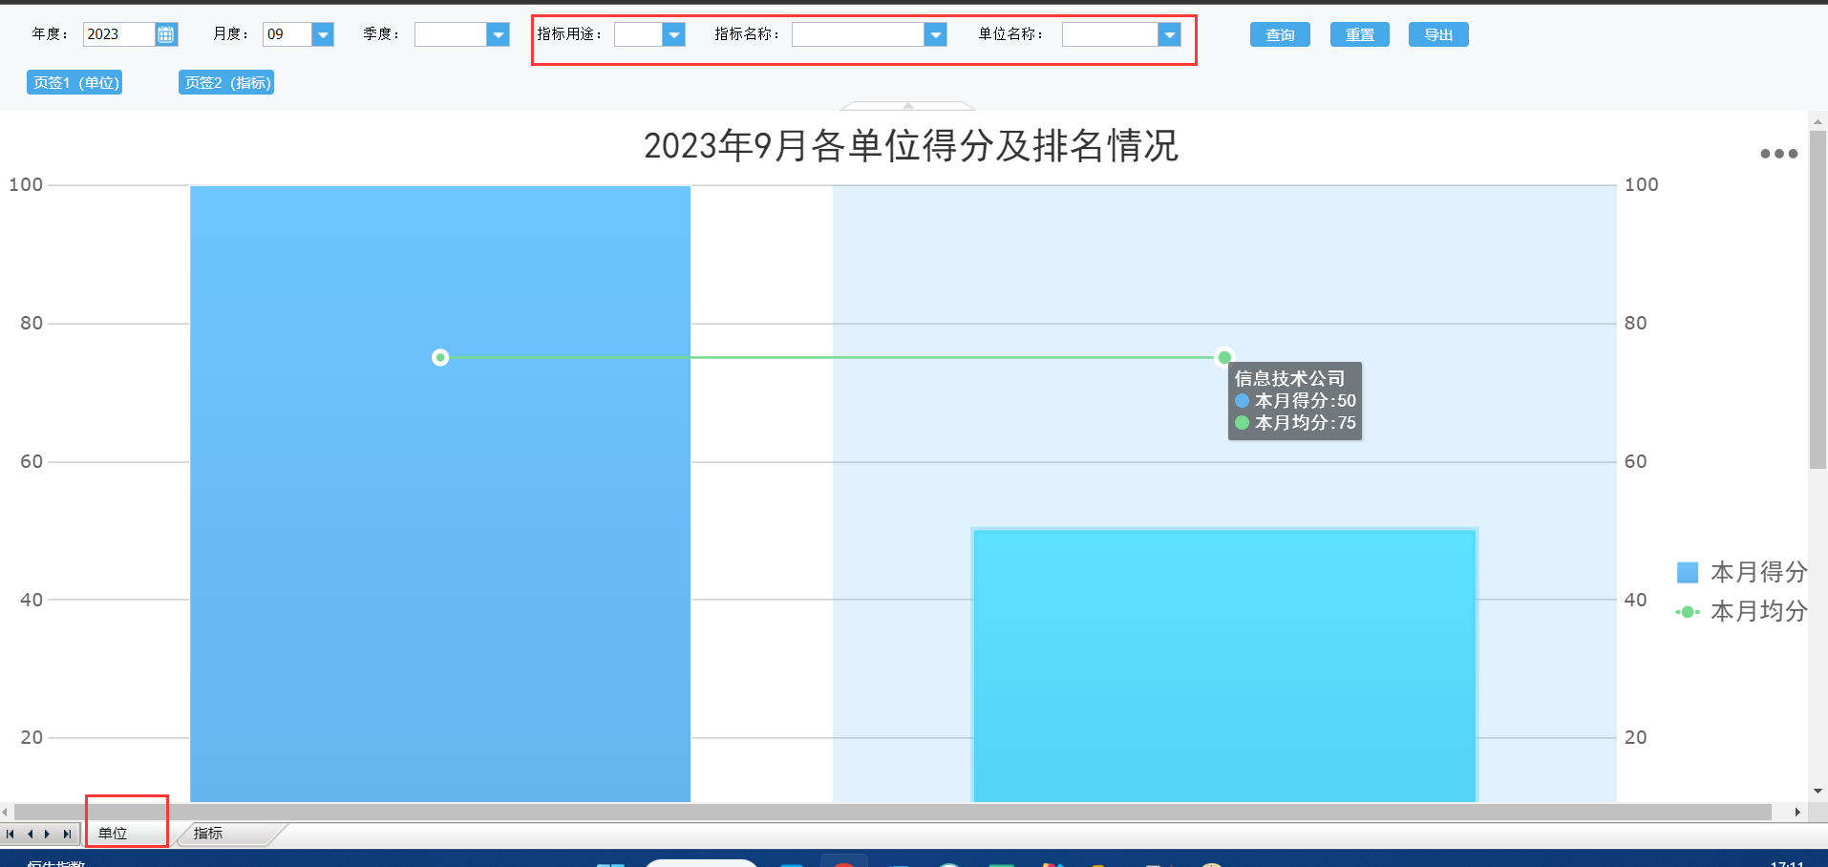Click the 导出 button

[x=1438, y=34]
